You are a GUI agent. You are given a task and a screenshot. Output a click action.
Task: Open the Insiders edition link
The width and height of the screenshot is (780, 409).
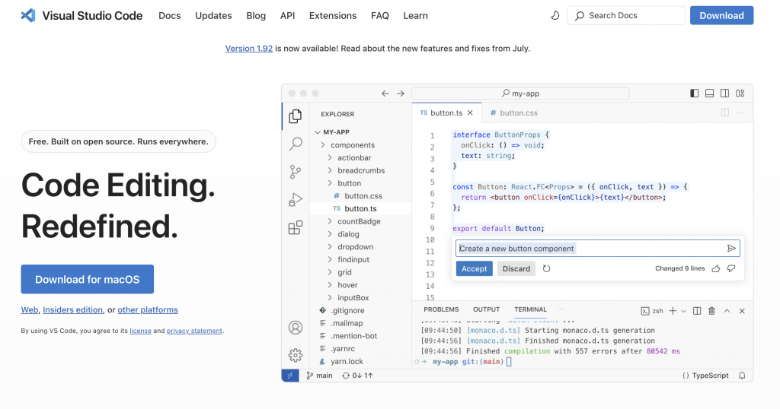(72, 309)
